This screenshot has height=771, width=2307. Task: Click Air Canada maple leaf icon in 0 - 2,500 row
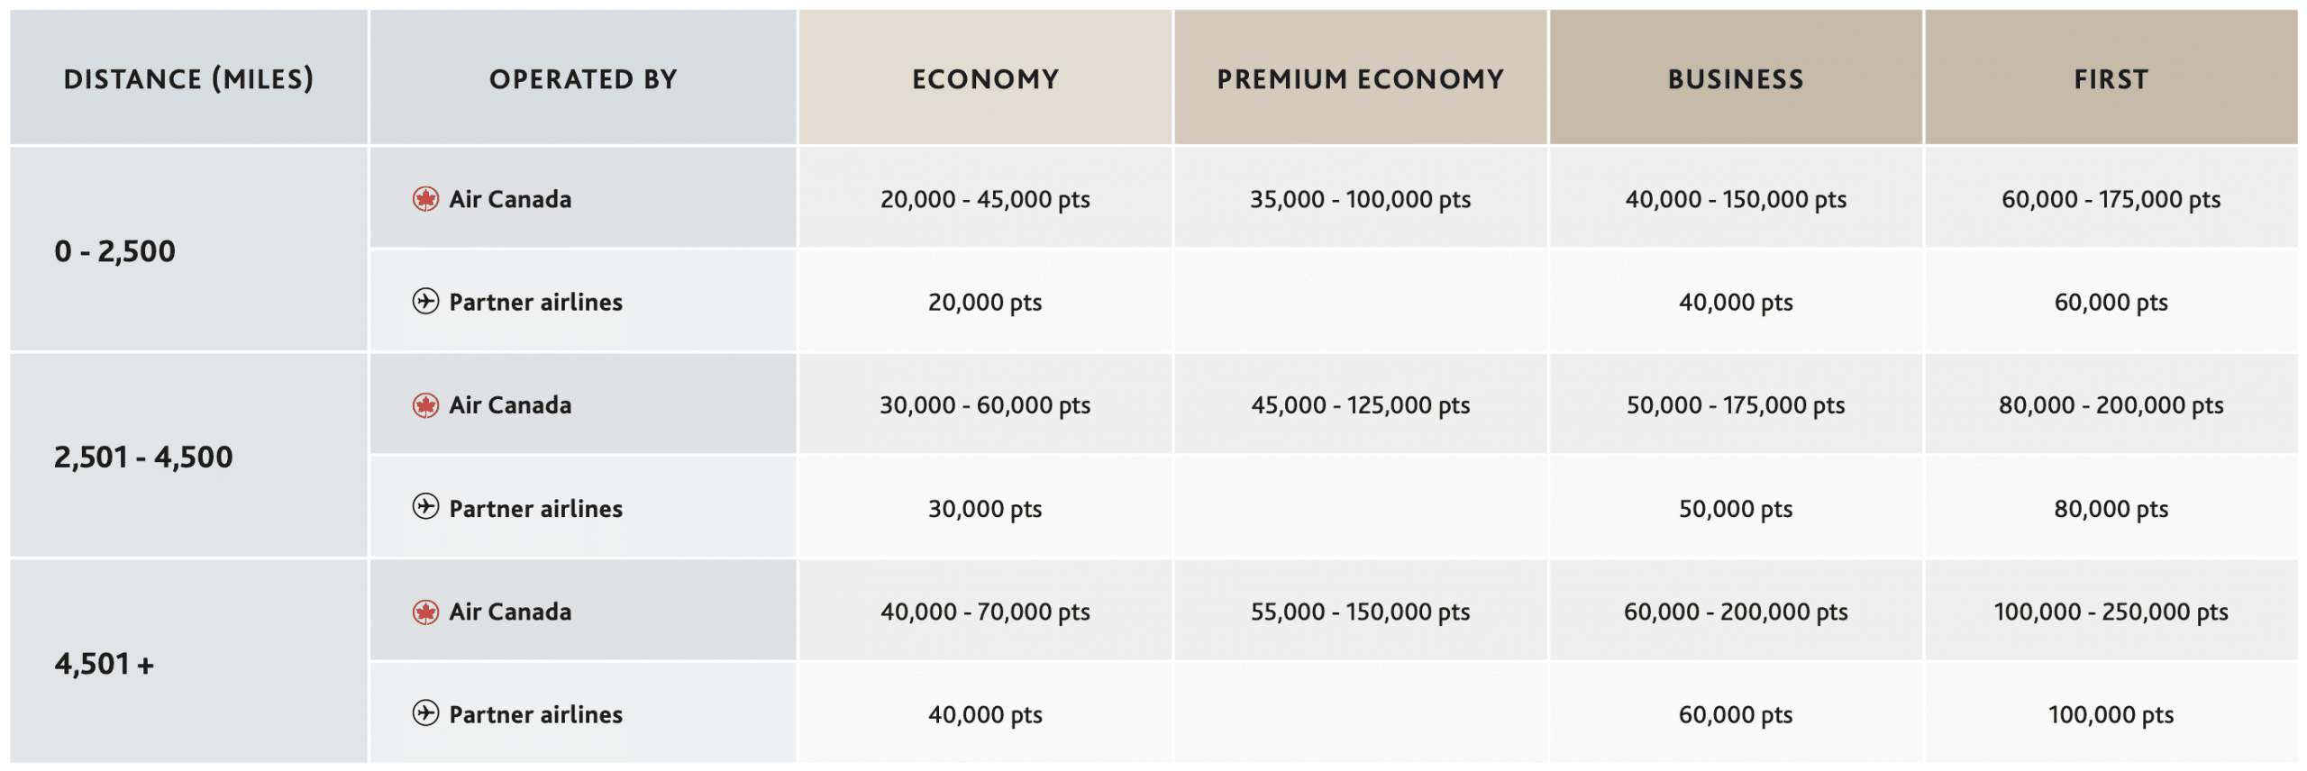tap(425, 199)
